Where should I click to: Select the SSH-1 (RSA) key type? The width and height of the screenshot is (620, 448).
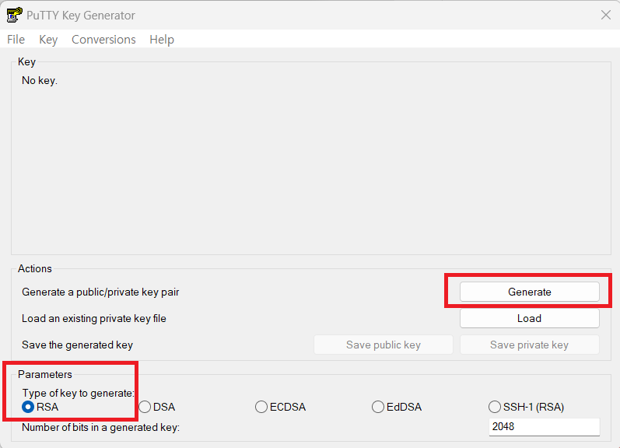(x=527, y=407)
